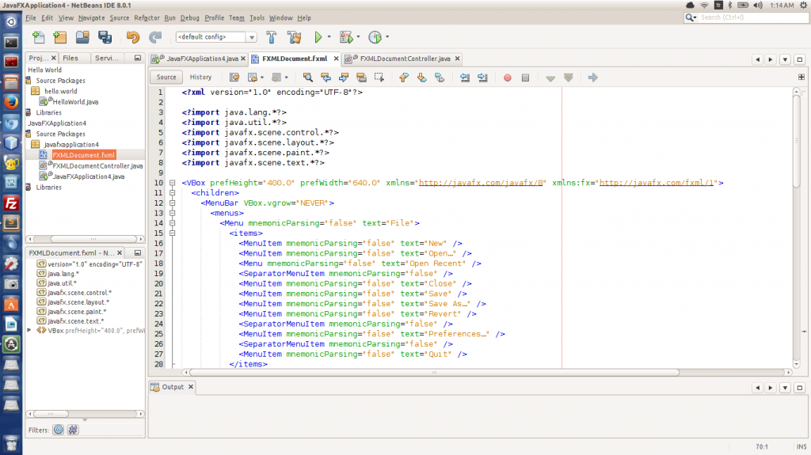Click the Undo toolbar icon
Image resolution: width=811 pixels, height=455 pixels.
[133, 37]
